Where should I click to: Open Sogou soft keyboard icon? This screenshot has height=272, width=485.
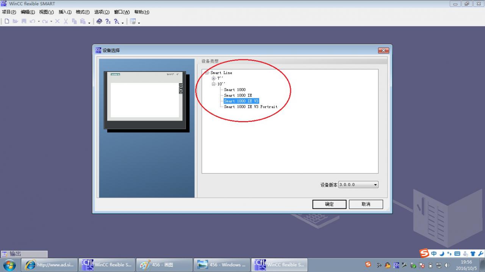point(457,253)
